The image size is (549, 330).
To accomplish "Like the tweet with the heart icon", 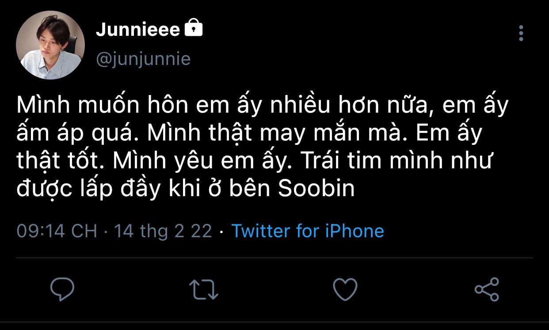I will tap(345, 289).
